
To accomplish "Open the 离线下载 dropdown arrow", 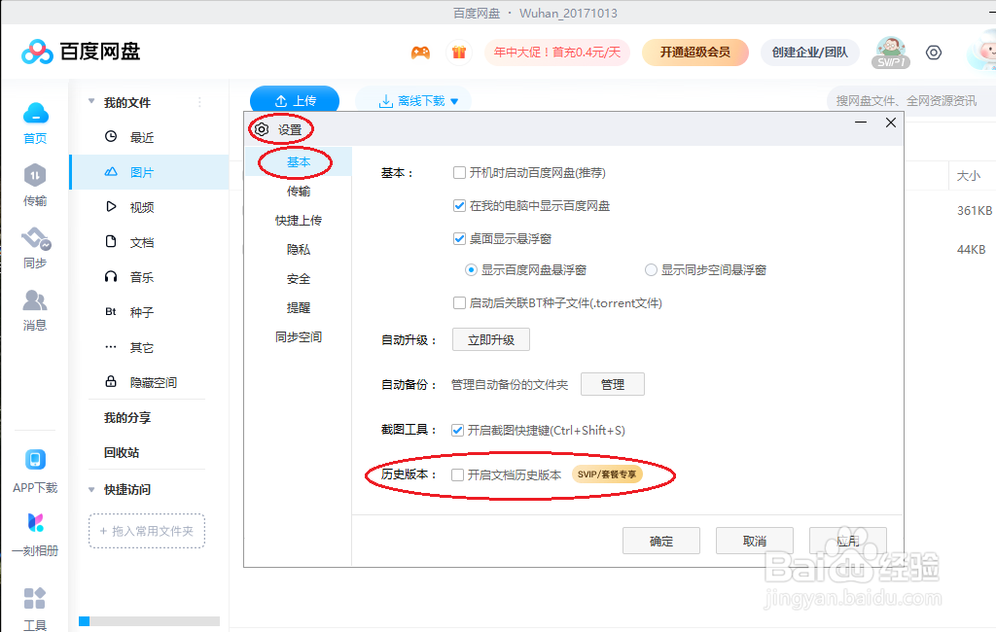I will (454, 102).
